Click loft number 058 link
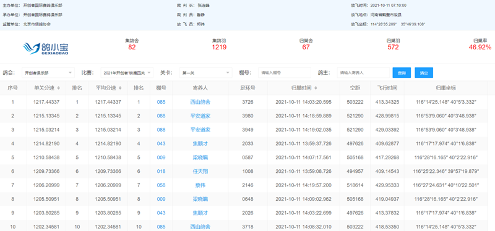This screenshot has height=231, width=495. pyautogui.click(x=161, y=185)
